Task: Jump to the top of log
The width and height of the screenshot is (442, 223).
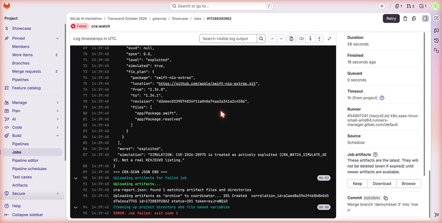Action: click(x=310, y=38)
